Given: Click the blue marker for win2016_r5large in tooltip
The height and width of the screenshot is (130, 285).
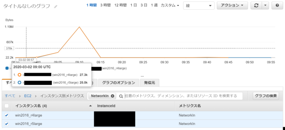Looking at the screenshot, I should [20, 83].
